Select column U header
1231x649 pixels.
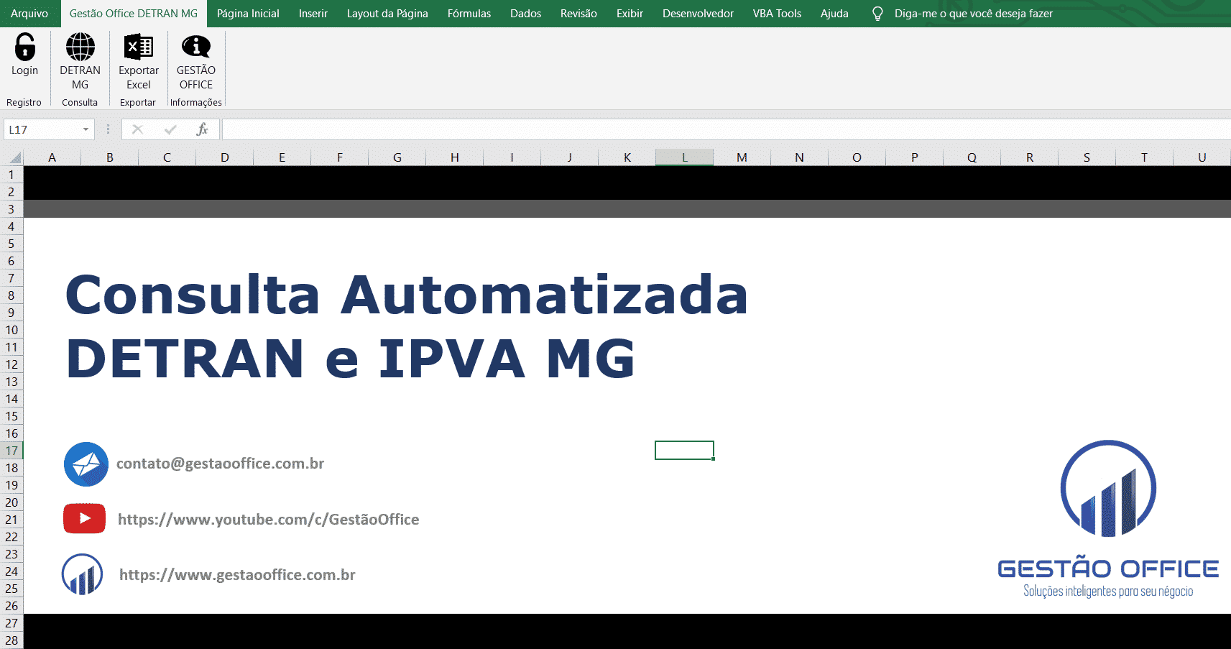tap(1202, 157)
